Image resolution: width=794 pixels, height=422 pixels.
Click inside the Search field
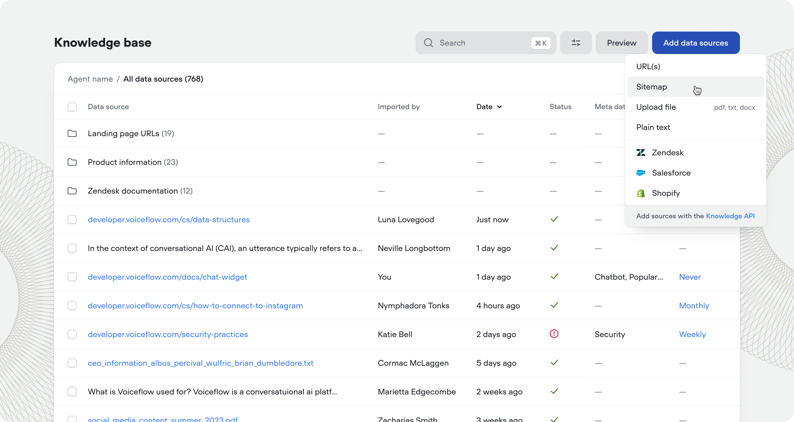(469, 43)
